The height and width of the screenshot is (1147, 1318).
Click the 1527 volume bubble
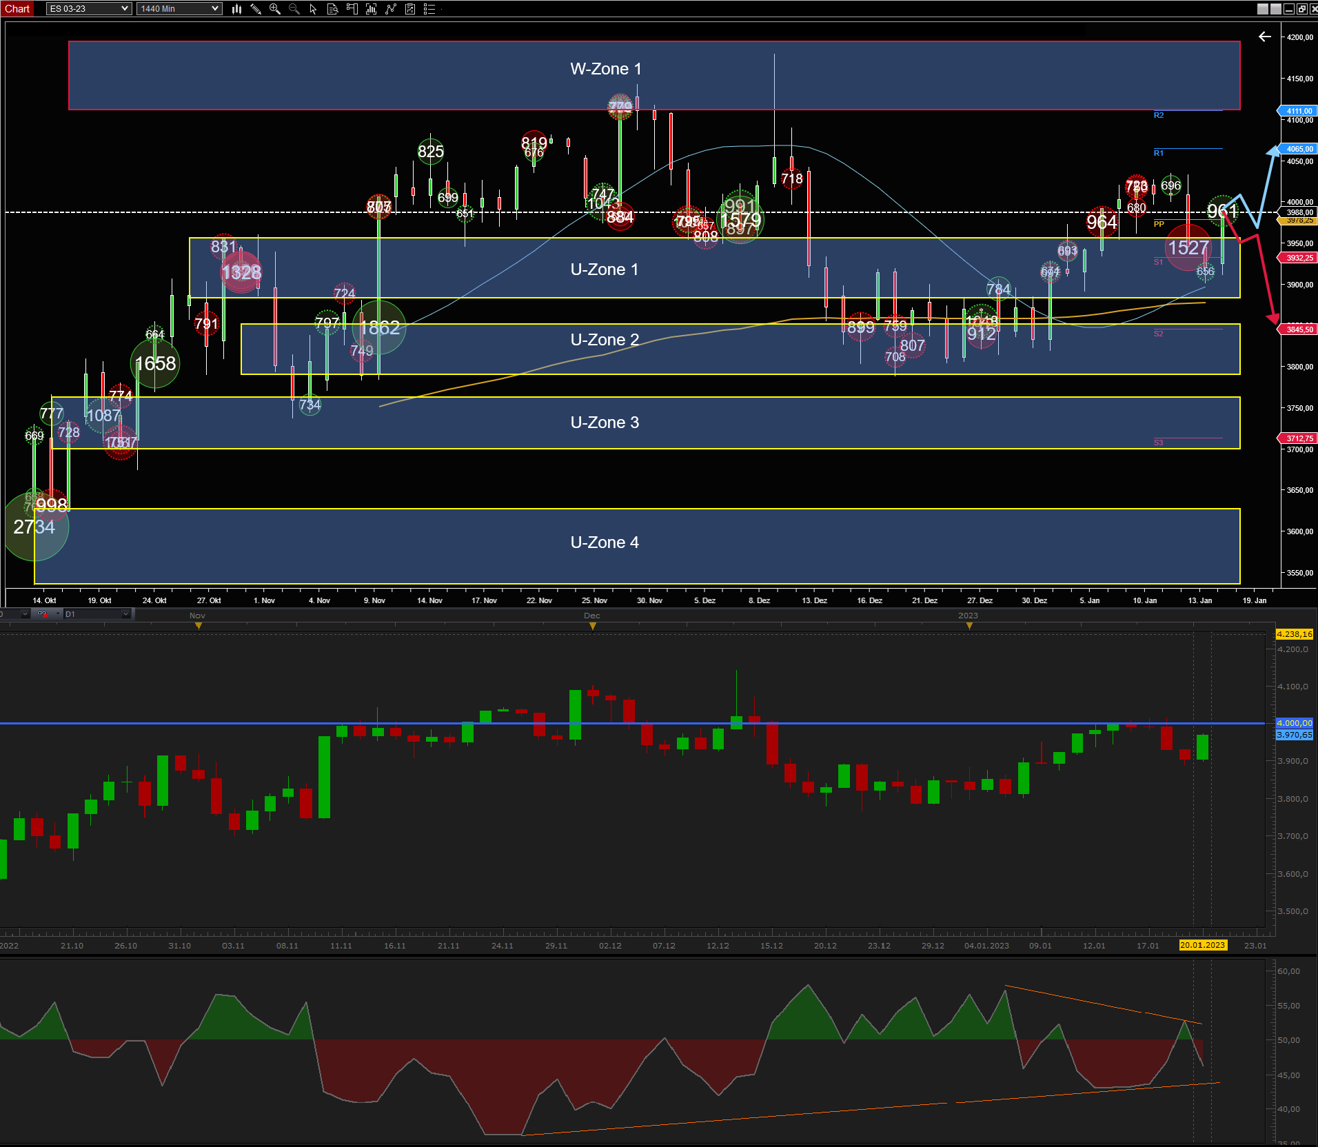1188,247
